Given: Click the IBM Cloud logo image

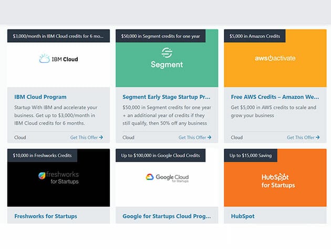Looking at the screenshot, I should [x=58, y=59].
